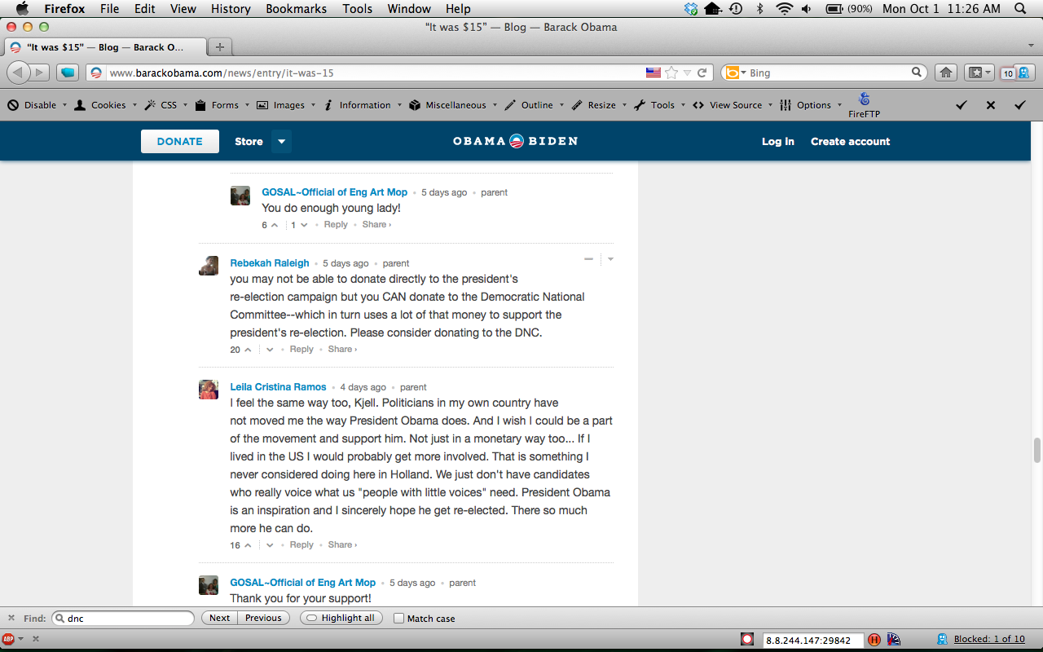Image resolution: width=1043 pixels, height=652 pixels.
Task: Open the Wi-Fi status menu
Action: coord(785,8)
